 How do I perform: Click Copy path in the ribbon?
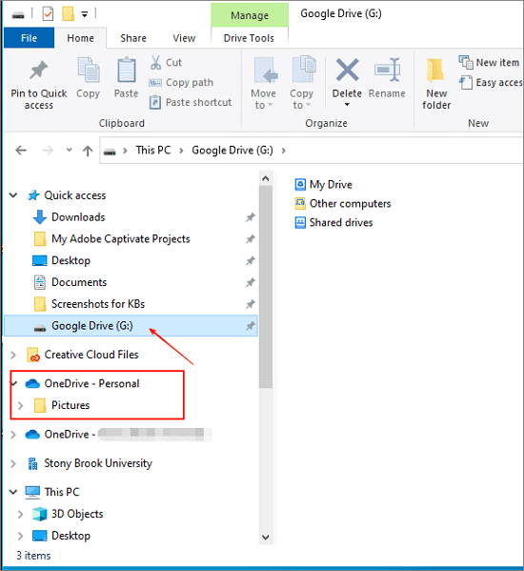pos(181,83)
